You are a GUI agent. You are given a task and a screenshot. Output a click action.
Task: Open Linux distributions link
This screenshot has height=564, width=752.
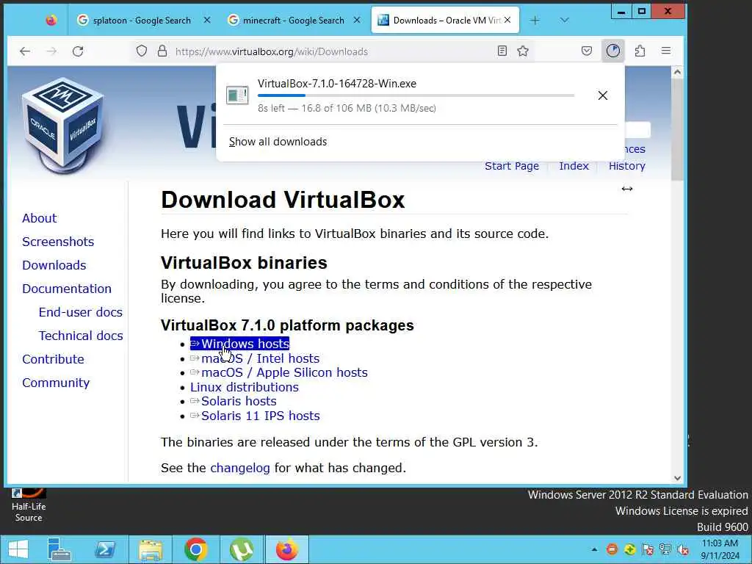click(244, 387)
